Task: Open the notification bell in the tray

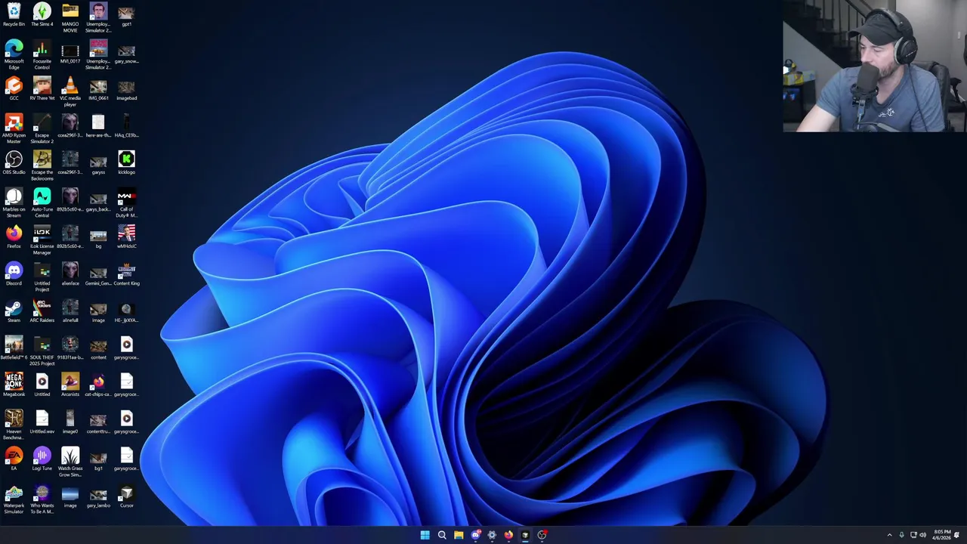Action: [957, 535]
